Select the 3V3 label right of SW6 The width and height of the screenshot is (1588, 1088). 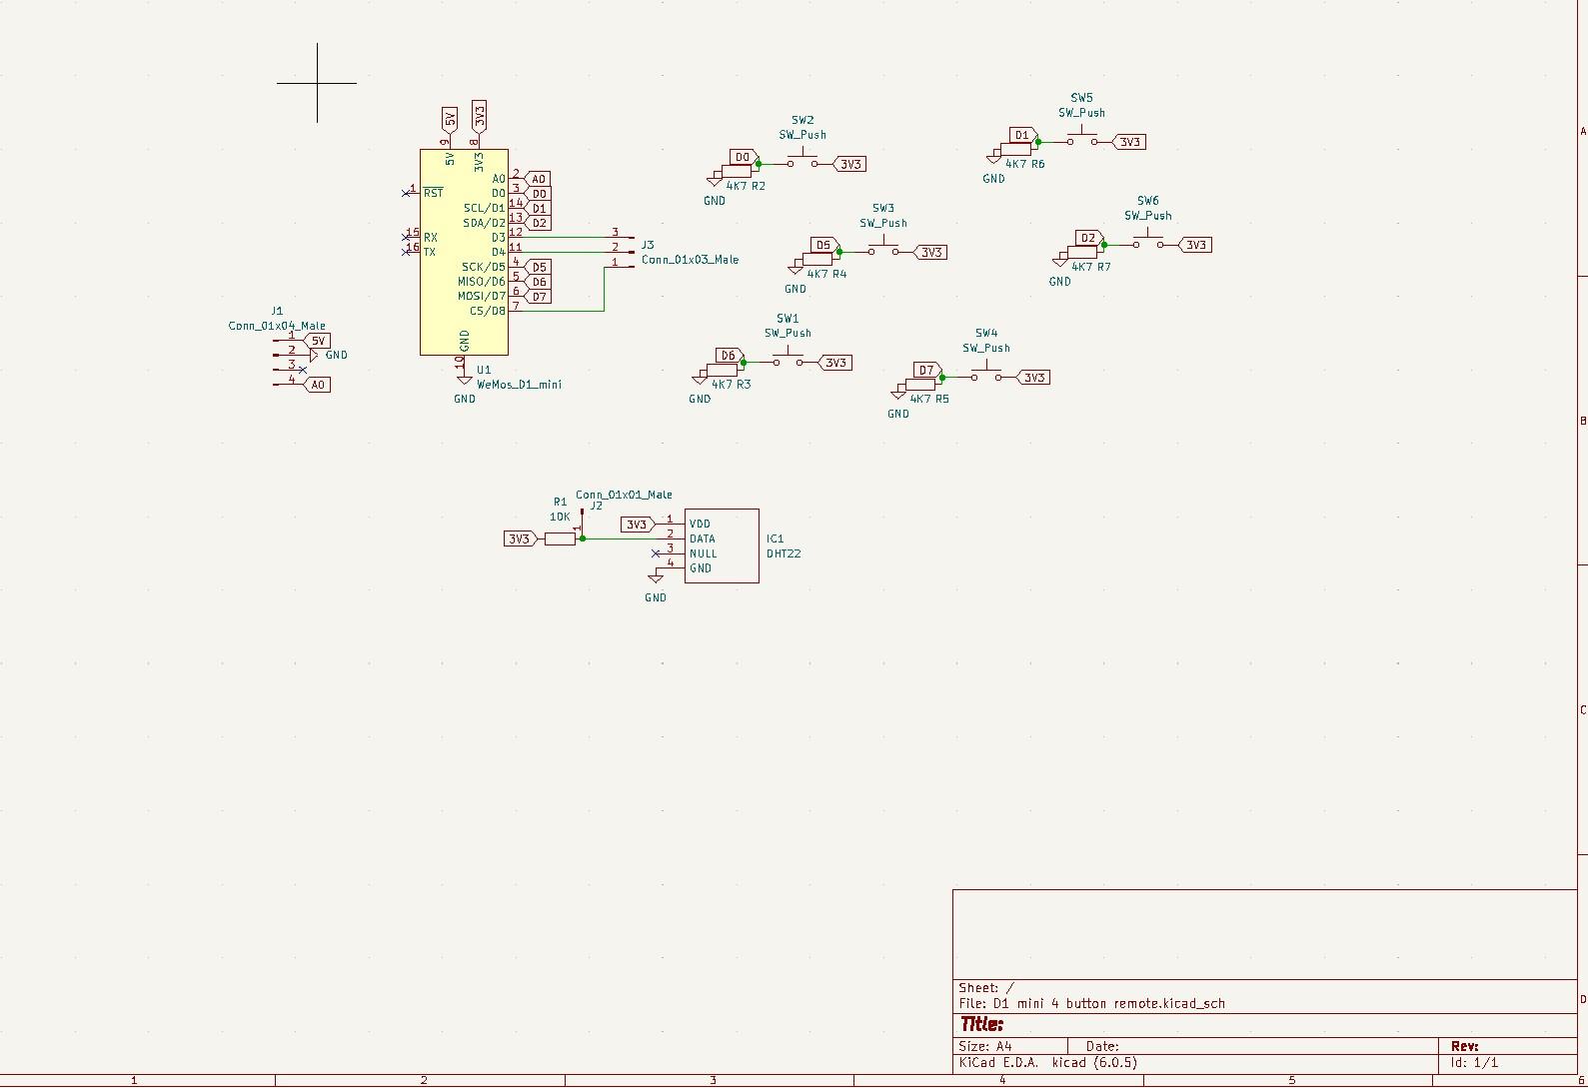tap(1195, 245)
